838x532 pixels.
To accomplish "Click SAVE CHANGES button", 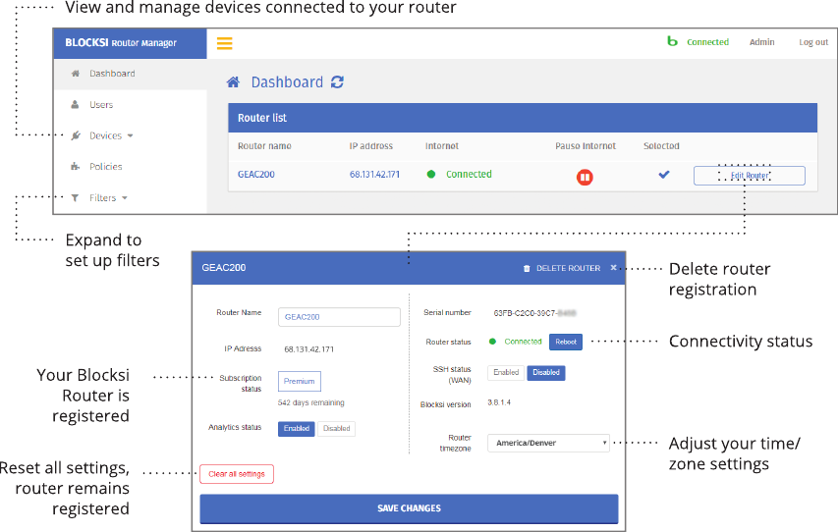I will coord(409,508).
